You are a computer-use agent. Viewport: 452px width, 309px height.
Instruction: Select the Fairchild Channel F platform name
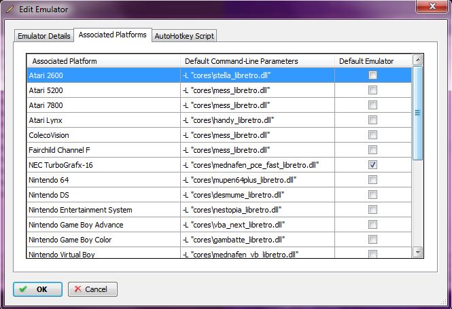coord(59,150)
